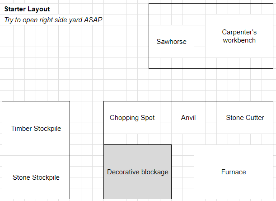Select the Chopping Spot cell

(x=132, y=118)
